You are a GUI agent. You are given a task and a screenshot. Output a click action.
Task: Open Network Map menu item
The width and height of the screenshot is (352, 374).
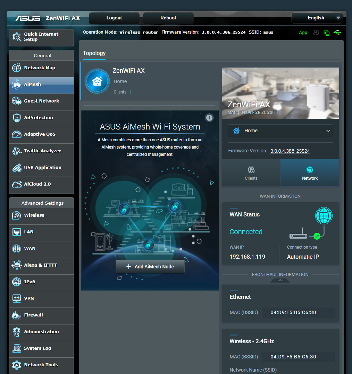(x=41, y=68)
